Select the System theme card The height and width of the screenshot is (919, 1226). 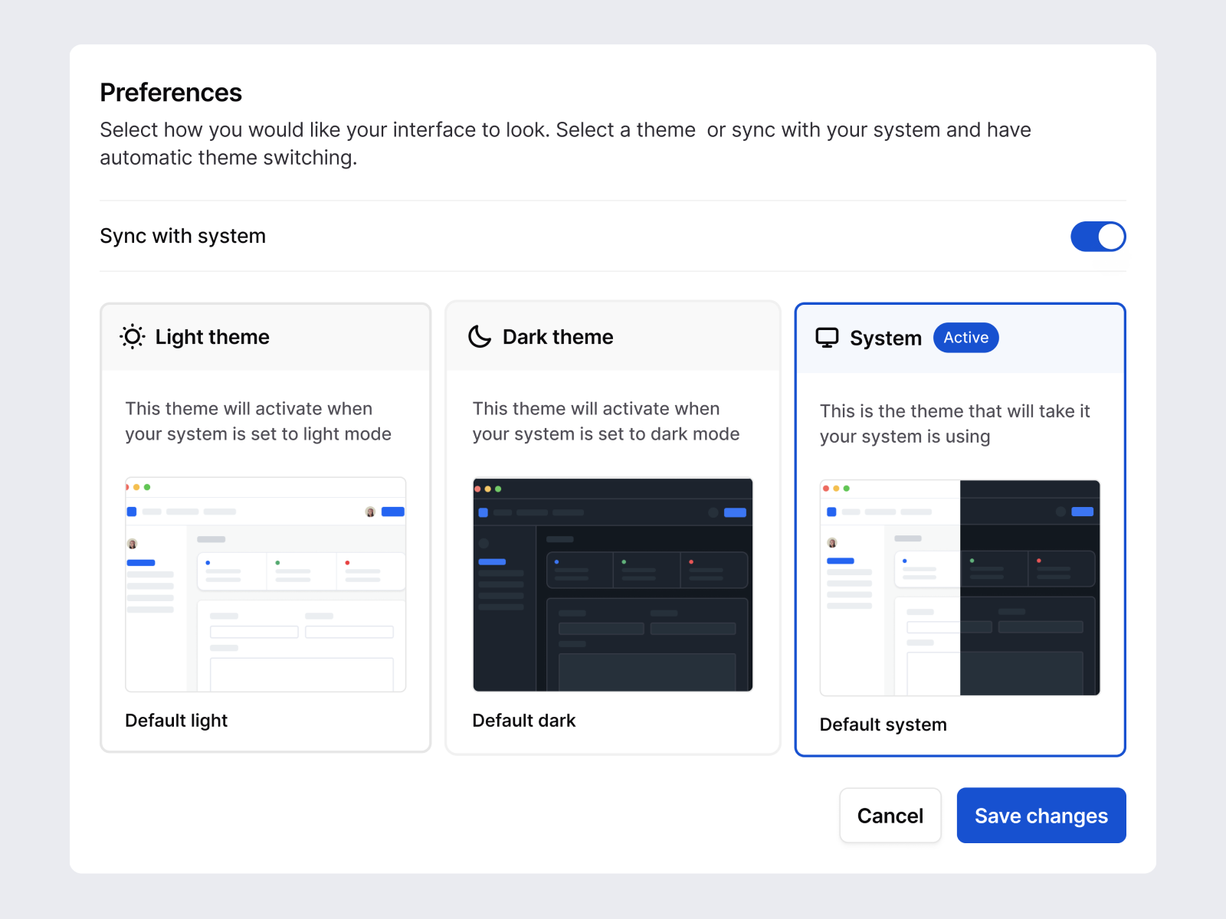pyautogui.click(x=959, y=528)
